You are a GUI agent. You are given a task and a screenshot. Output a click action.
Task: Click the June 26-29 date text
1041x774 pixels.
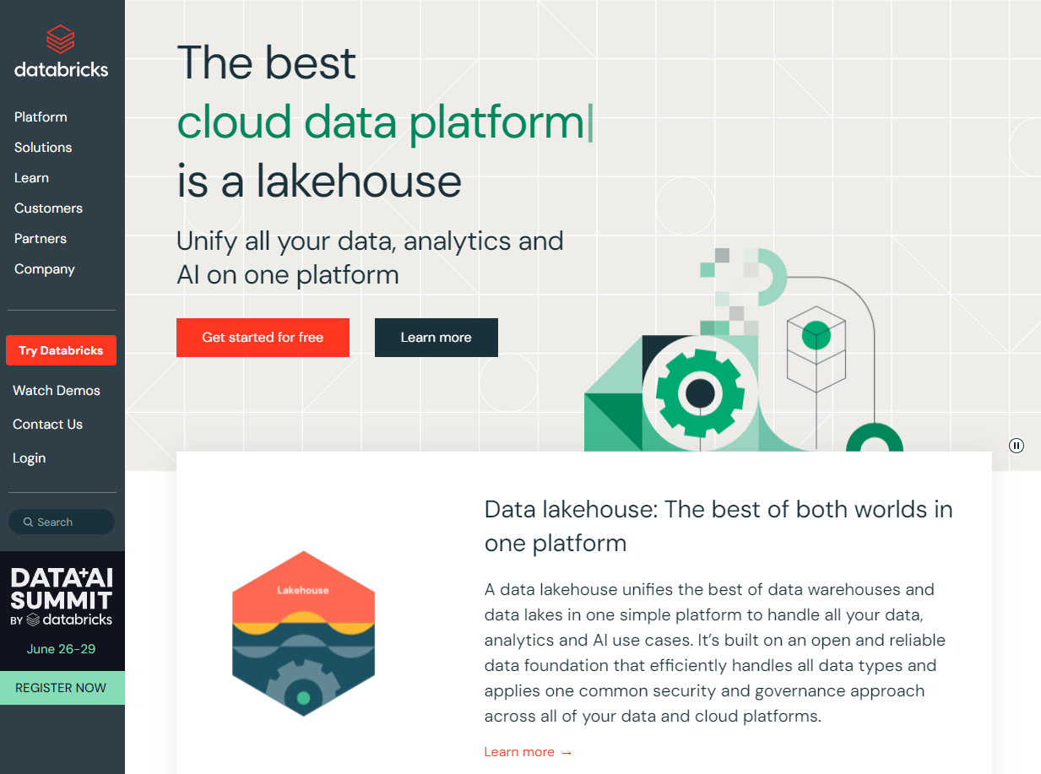pos(62,649)
